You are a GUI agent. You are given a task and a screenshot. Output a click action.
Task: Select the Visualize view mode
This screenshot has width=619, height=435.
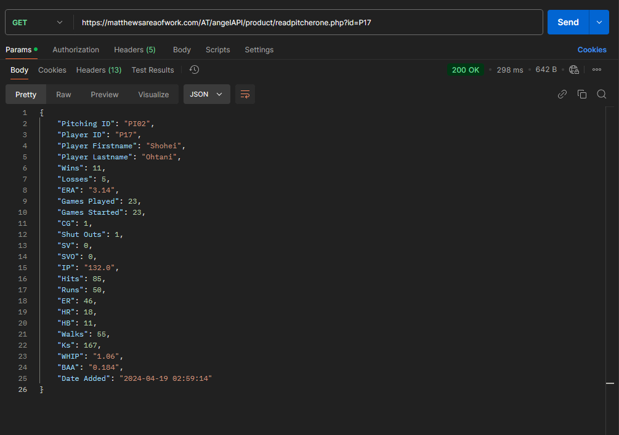point(153,94)
